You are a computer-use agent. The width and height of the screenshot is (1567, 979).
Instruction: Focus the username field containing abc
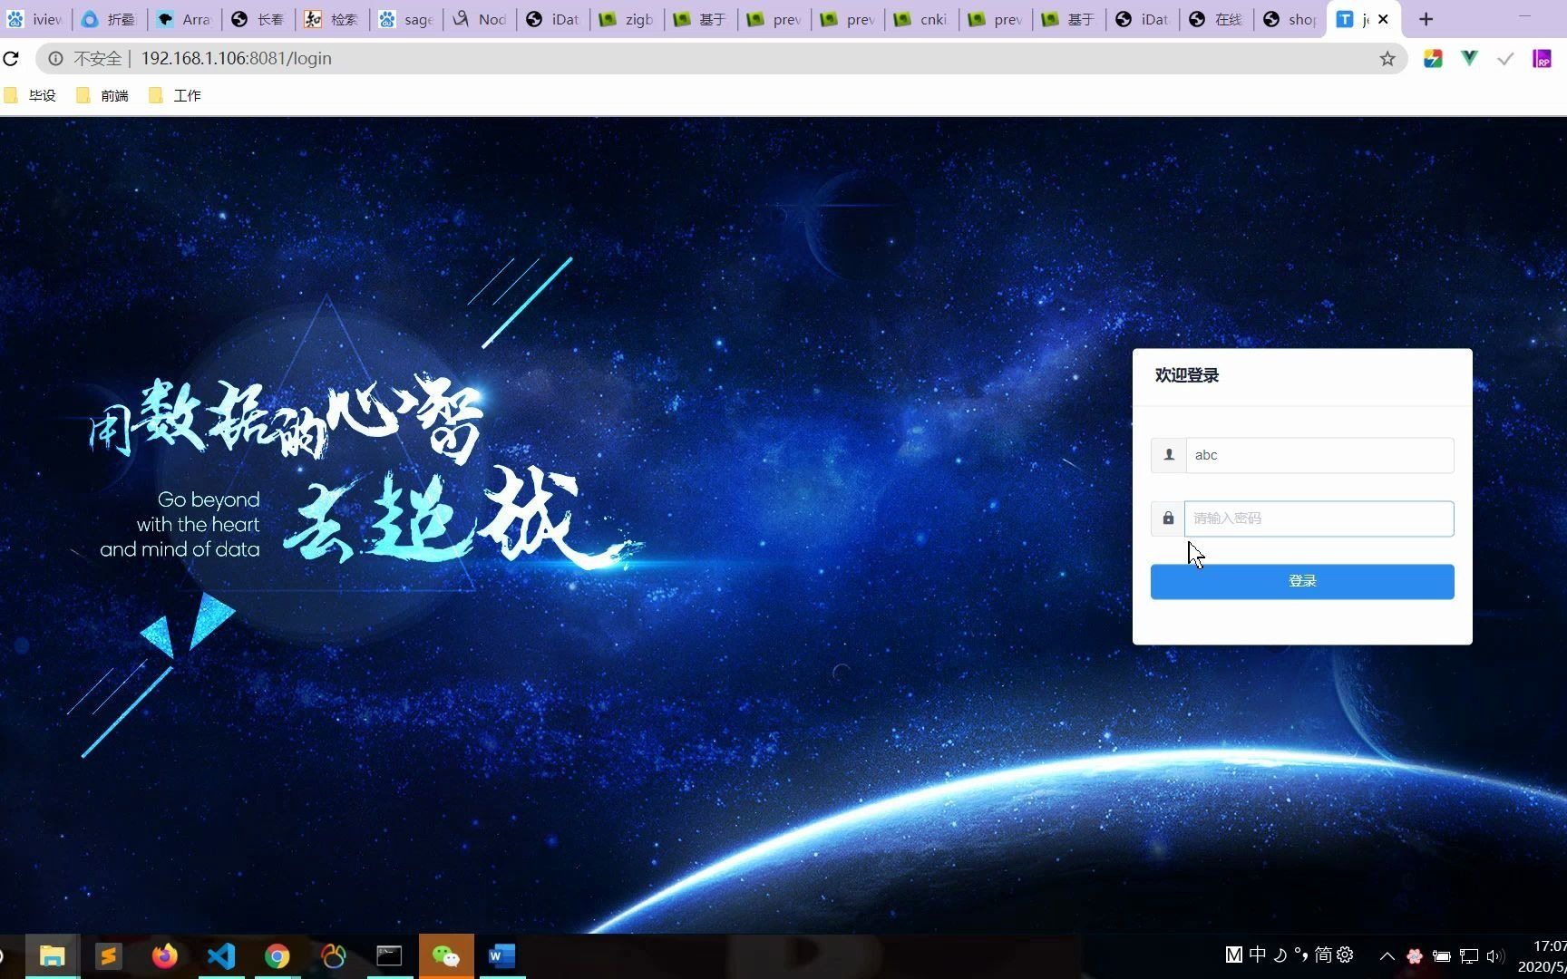(x=1319, y=455)
